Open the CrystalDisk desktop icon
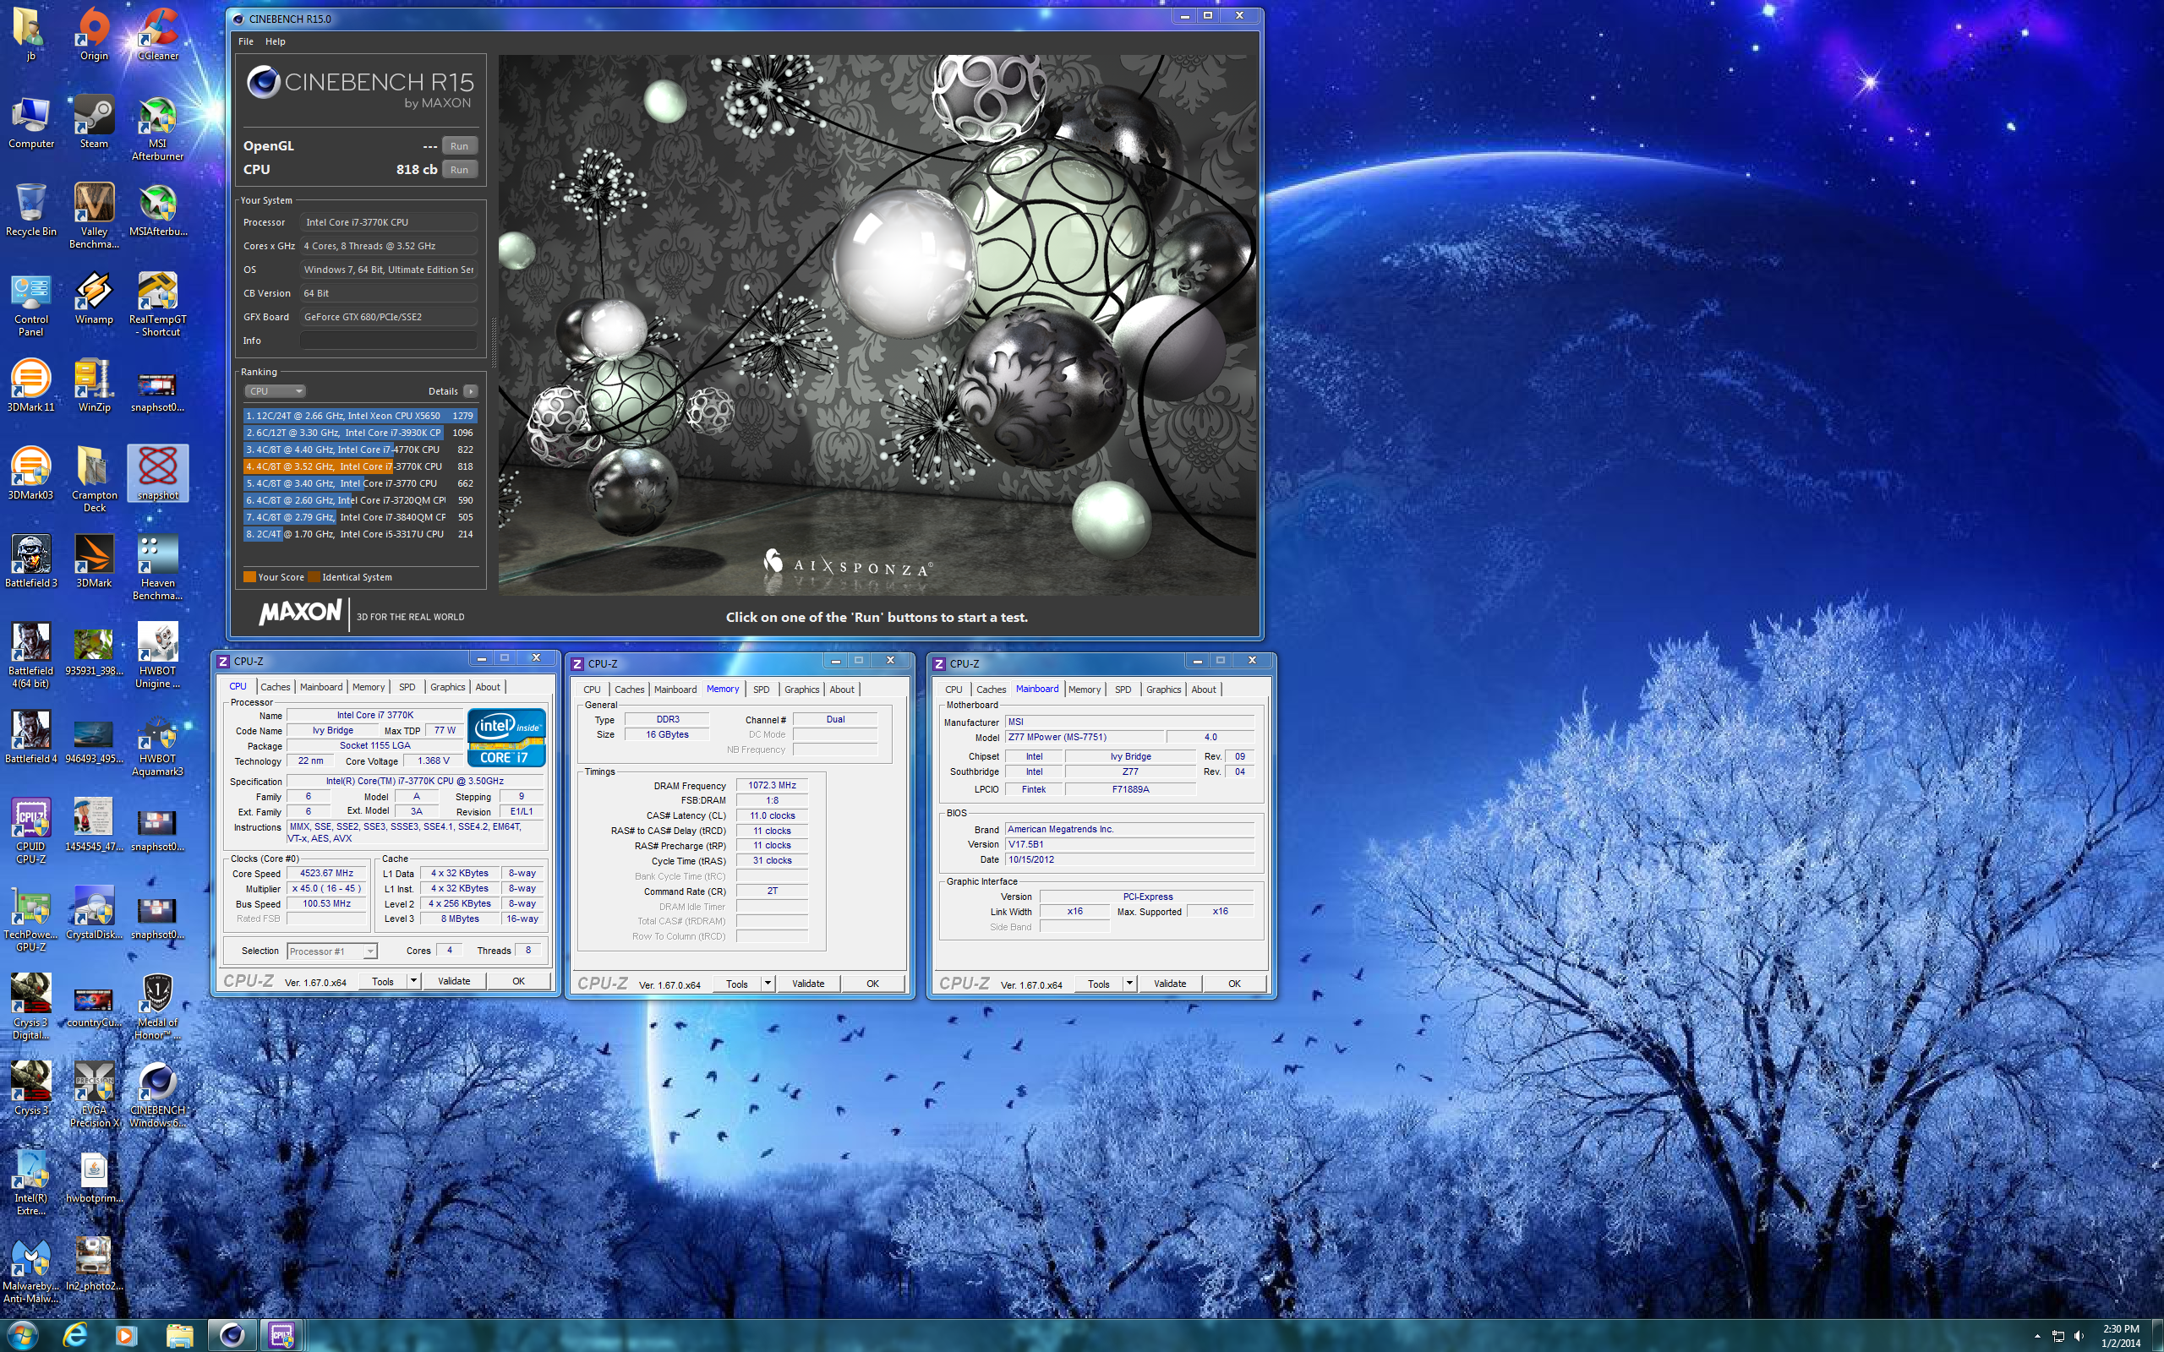This screenshot has width=2164, height=1352. point(94,912)
